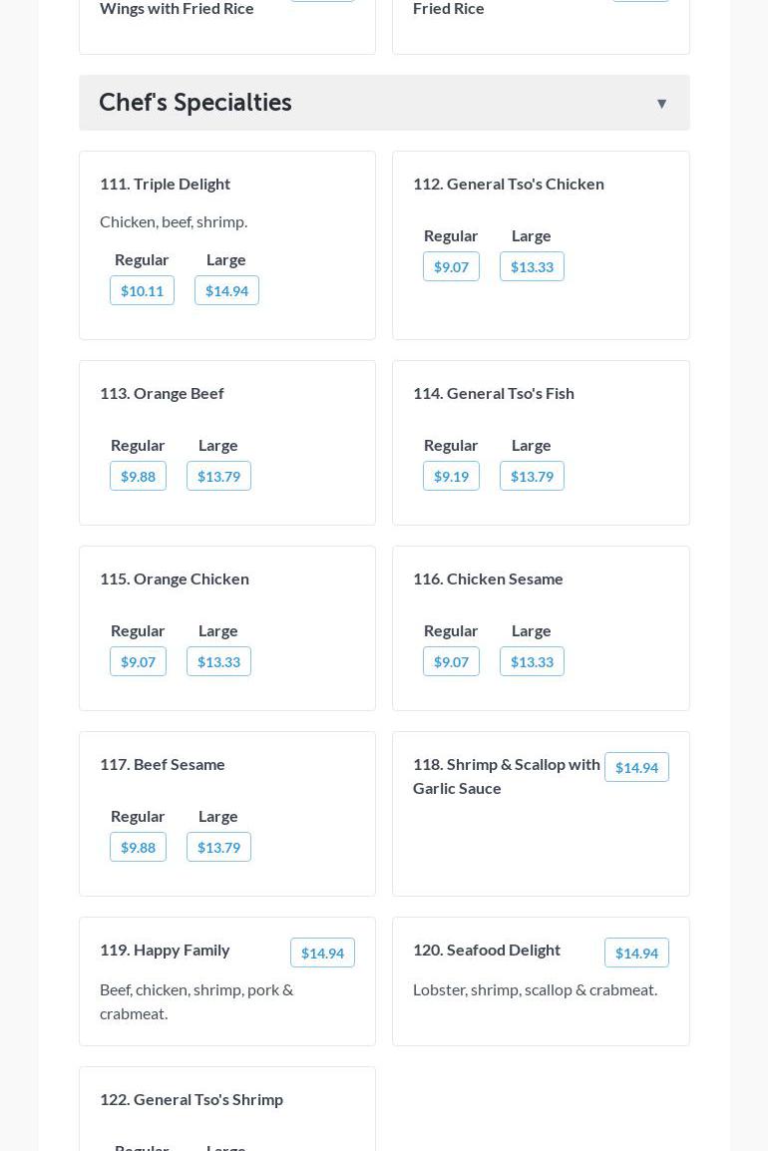The height and width of the screenshot is (1151, 768).
Task: Choose General Tso's Chicken Regular $9.07
Action: [451, 267]
